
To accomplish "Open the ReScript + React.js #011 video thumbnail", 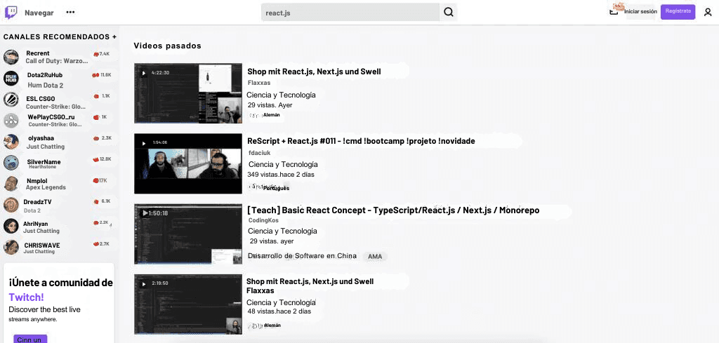I will tap(188, 164).
